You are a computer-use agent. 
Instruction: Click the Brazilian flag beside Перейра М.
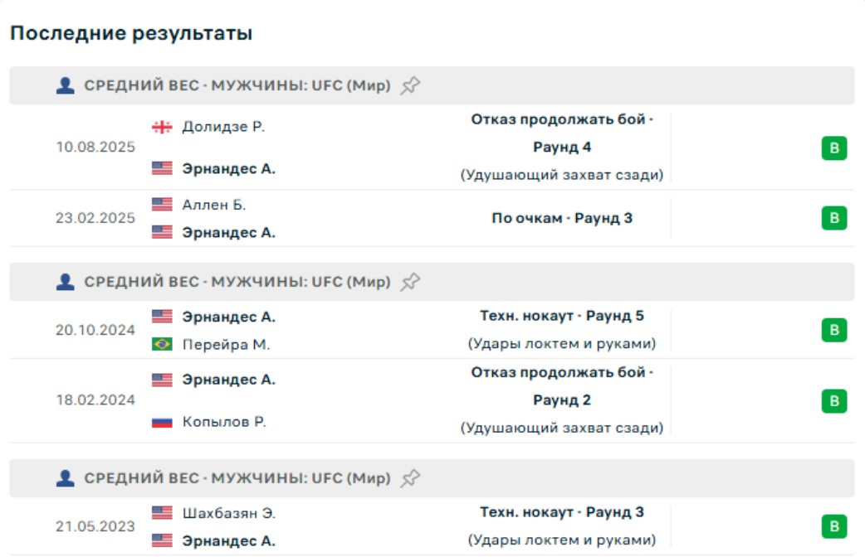[162, 344]
